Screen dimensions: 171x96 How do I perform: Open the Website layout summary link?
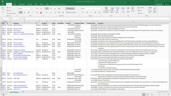click(18, 25)
